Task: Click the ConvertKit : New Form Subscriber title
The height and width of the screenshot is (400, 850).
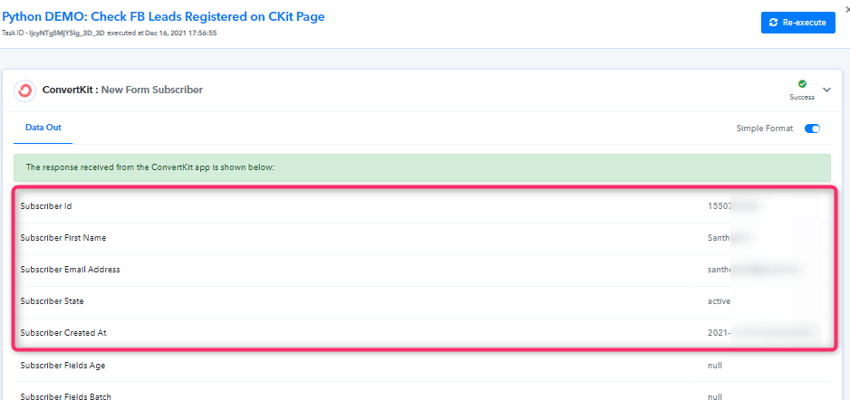Action: point(122,90)
